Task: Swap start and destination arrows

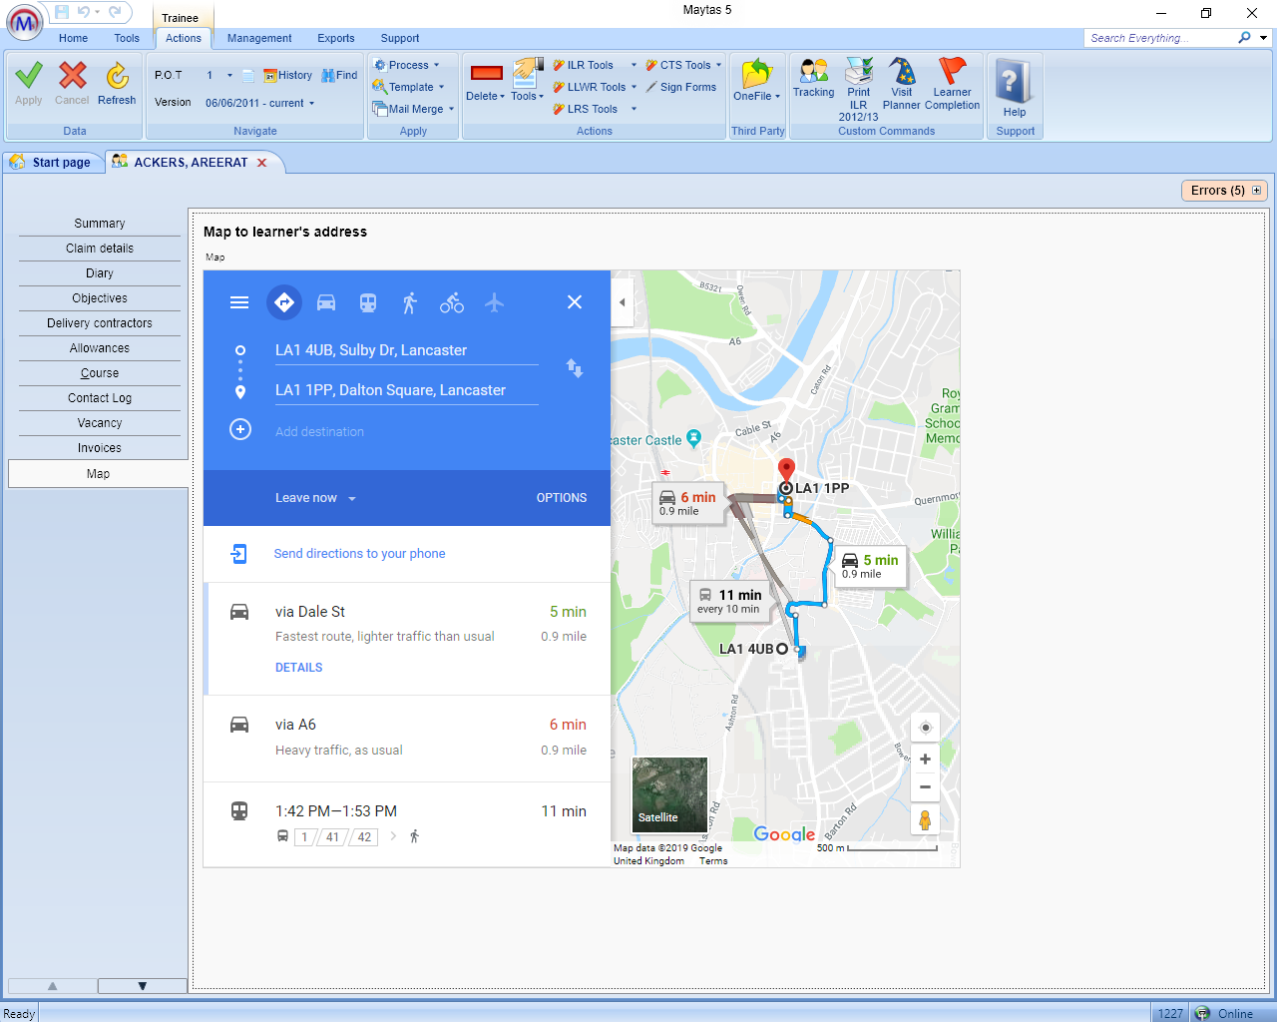Action: pos(575,368)
